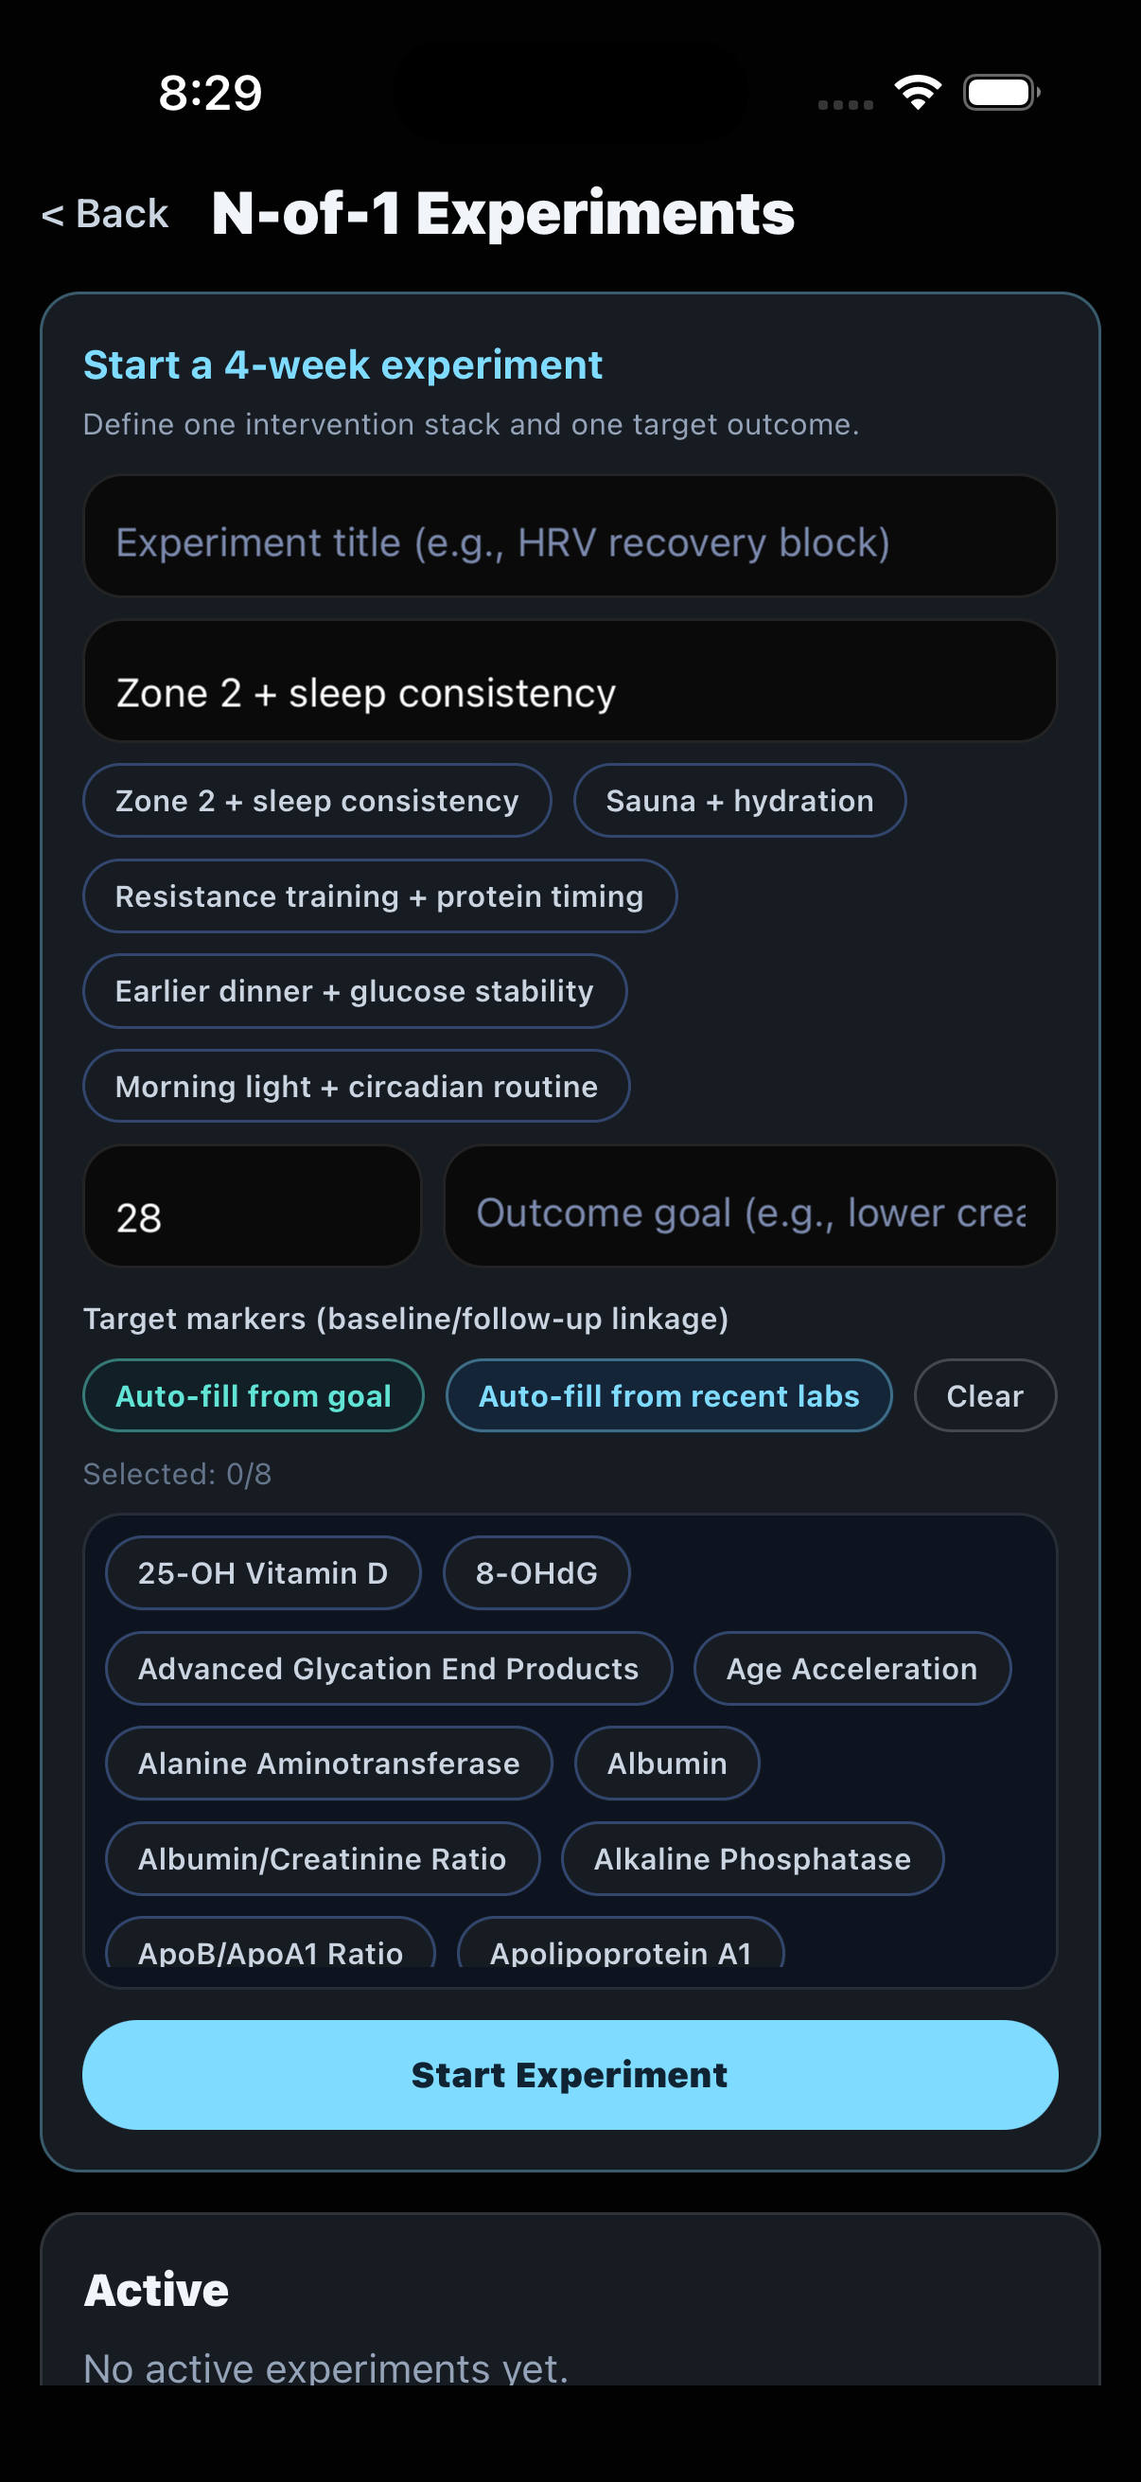Tap 'Auto-fill from goal' for target markers
1141x2482 pixels.
click(x=254, y=1395)
